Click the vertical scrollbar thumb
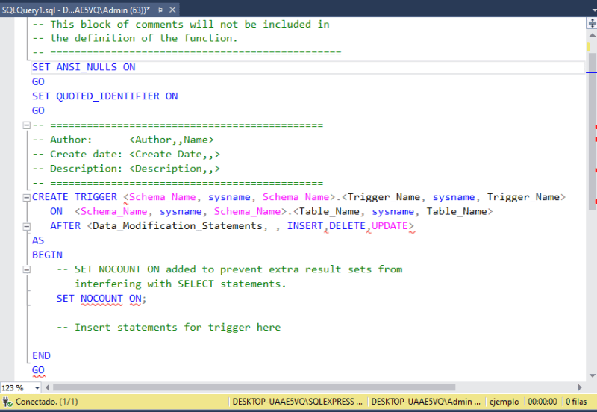This screenshot has height=412, width=597. coord(592,132)
